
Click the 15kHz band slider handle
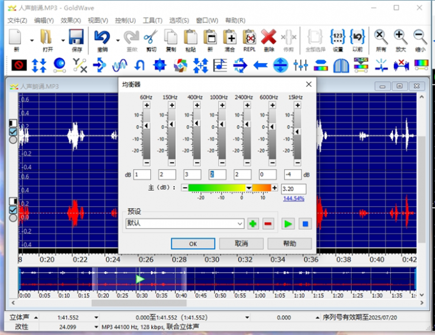click(297, 131)
